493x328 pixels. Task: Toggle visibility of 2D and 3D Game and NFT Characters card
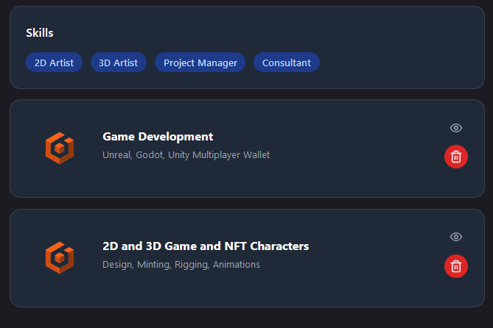click(x=456, y=237)
